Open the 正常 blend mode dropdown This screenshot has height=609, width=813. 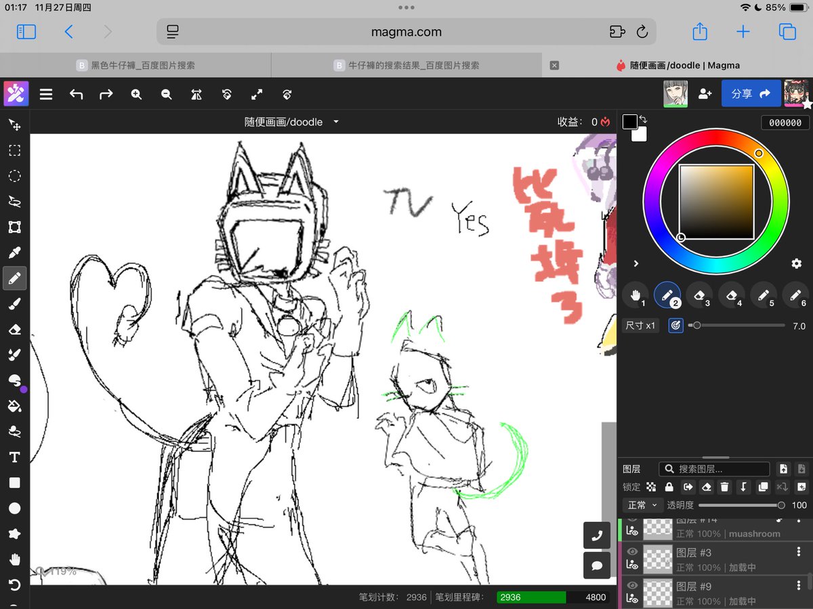(x=642, y=505)
